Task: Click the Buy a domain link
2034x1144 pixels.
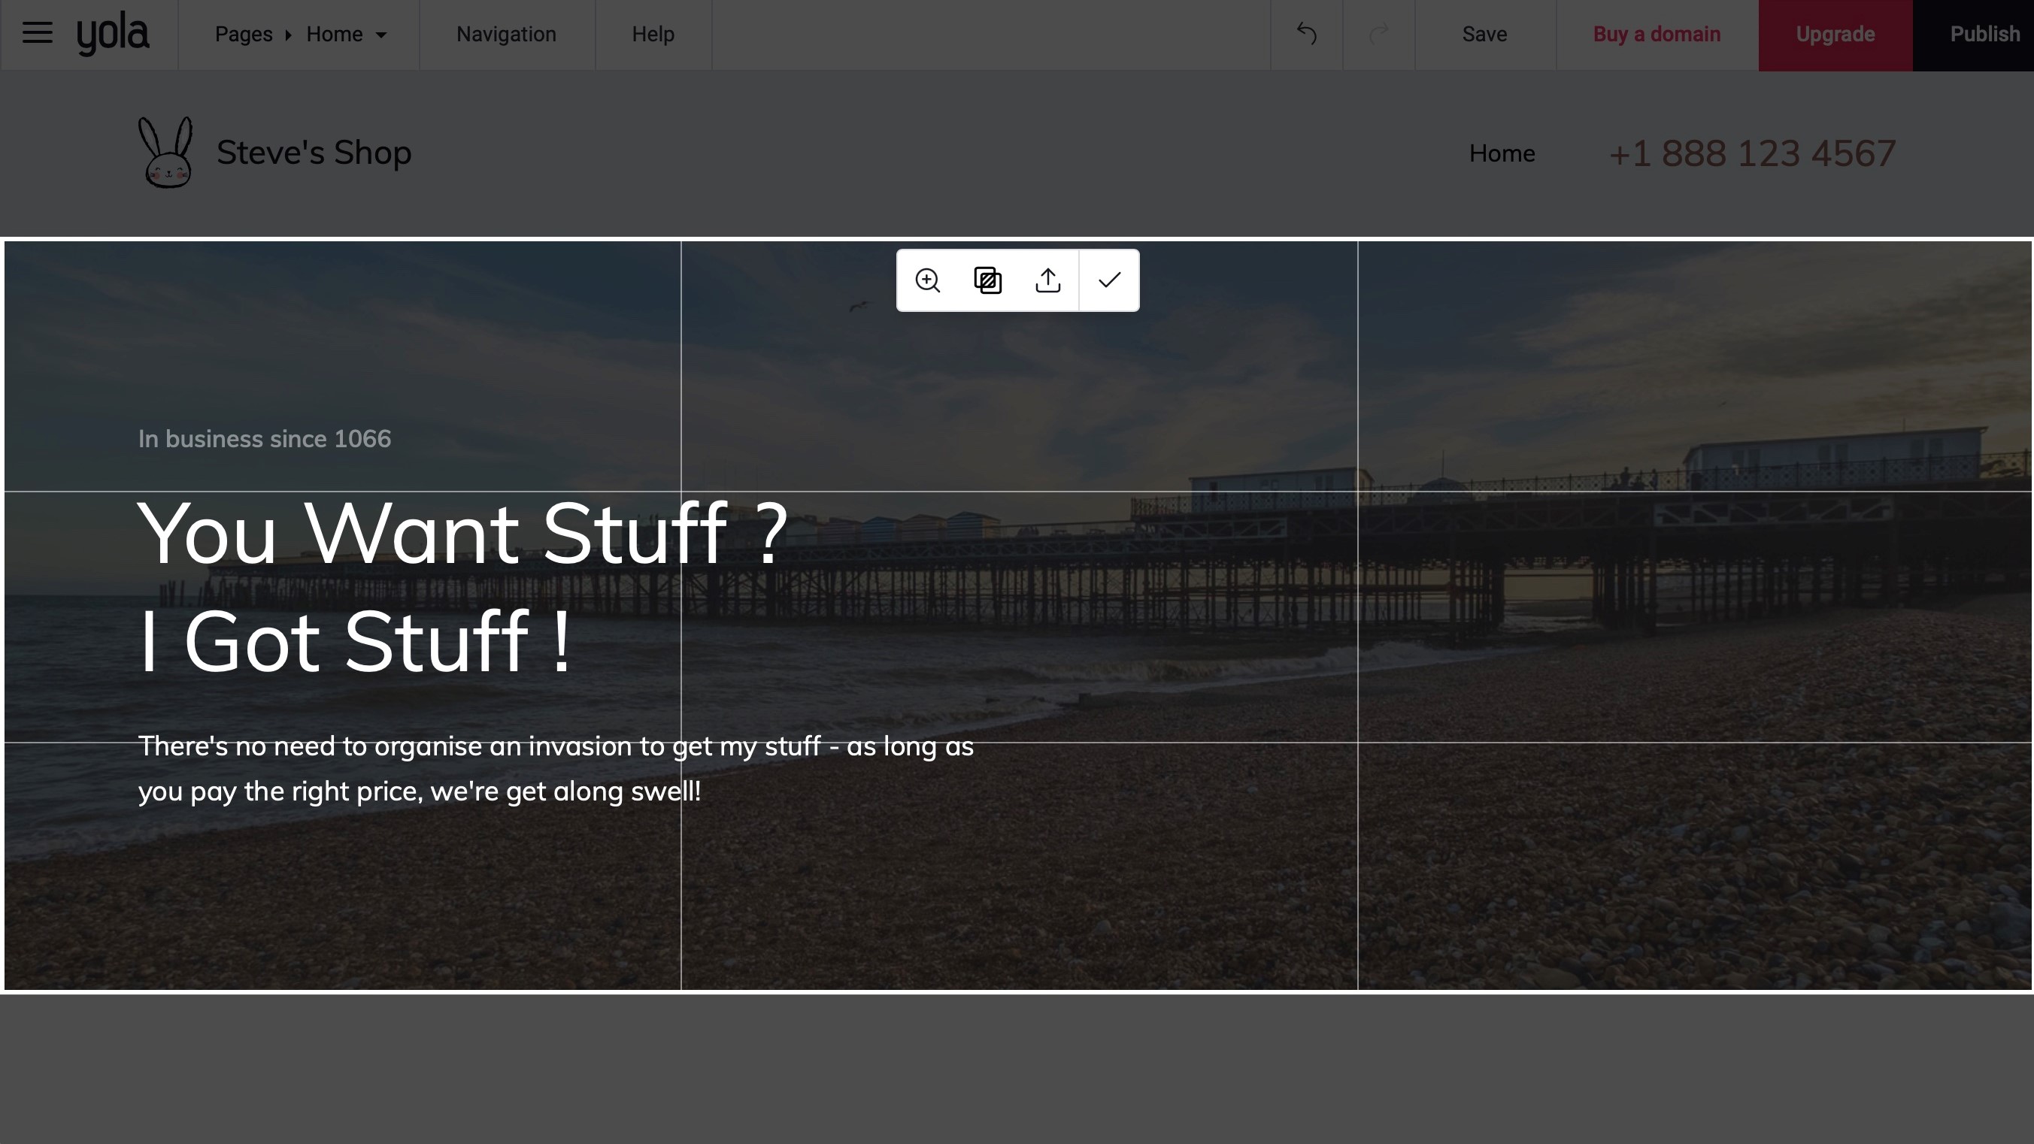Action: [1657, 34]
